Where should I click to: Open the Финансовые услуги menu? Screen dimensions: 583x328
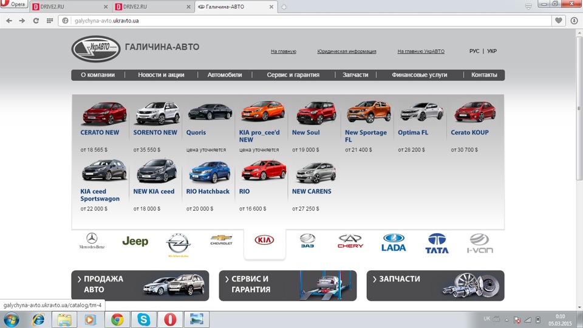[x=420, y=75]
